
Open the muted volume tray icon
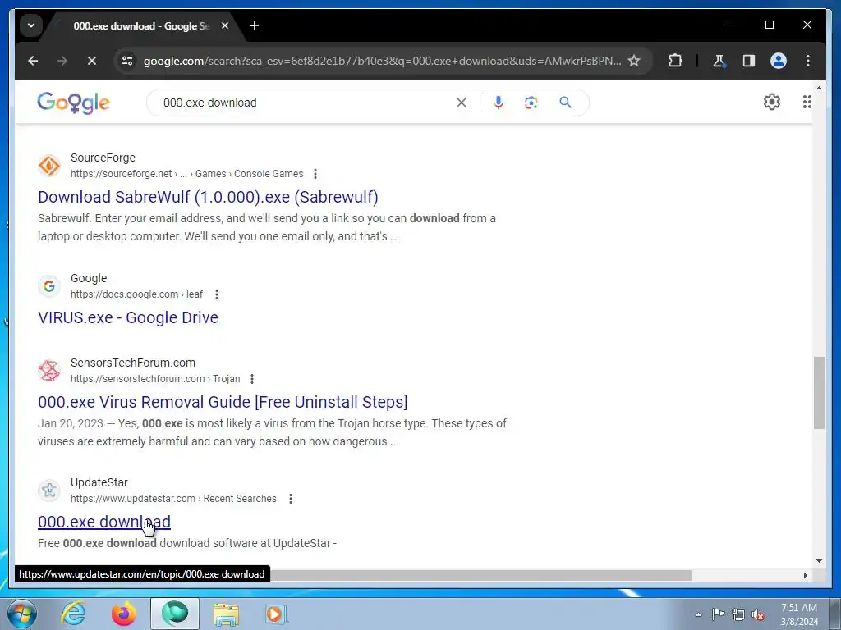tap(758, 615)
